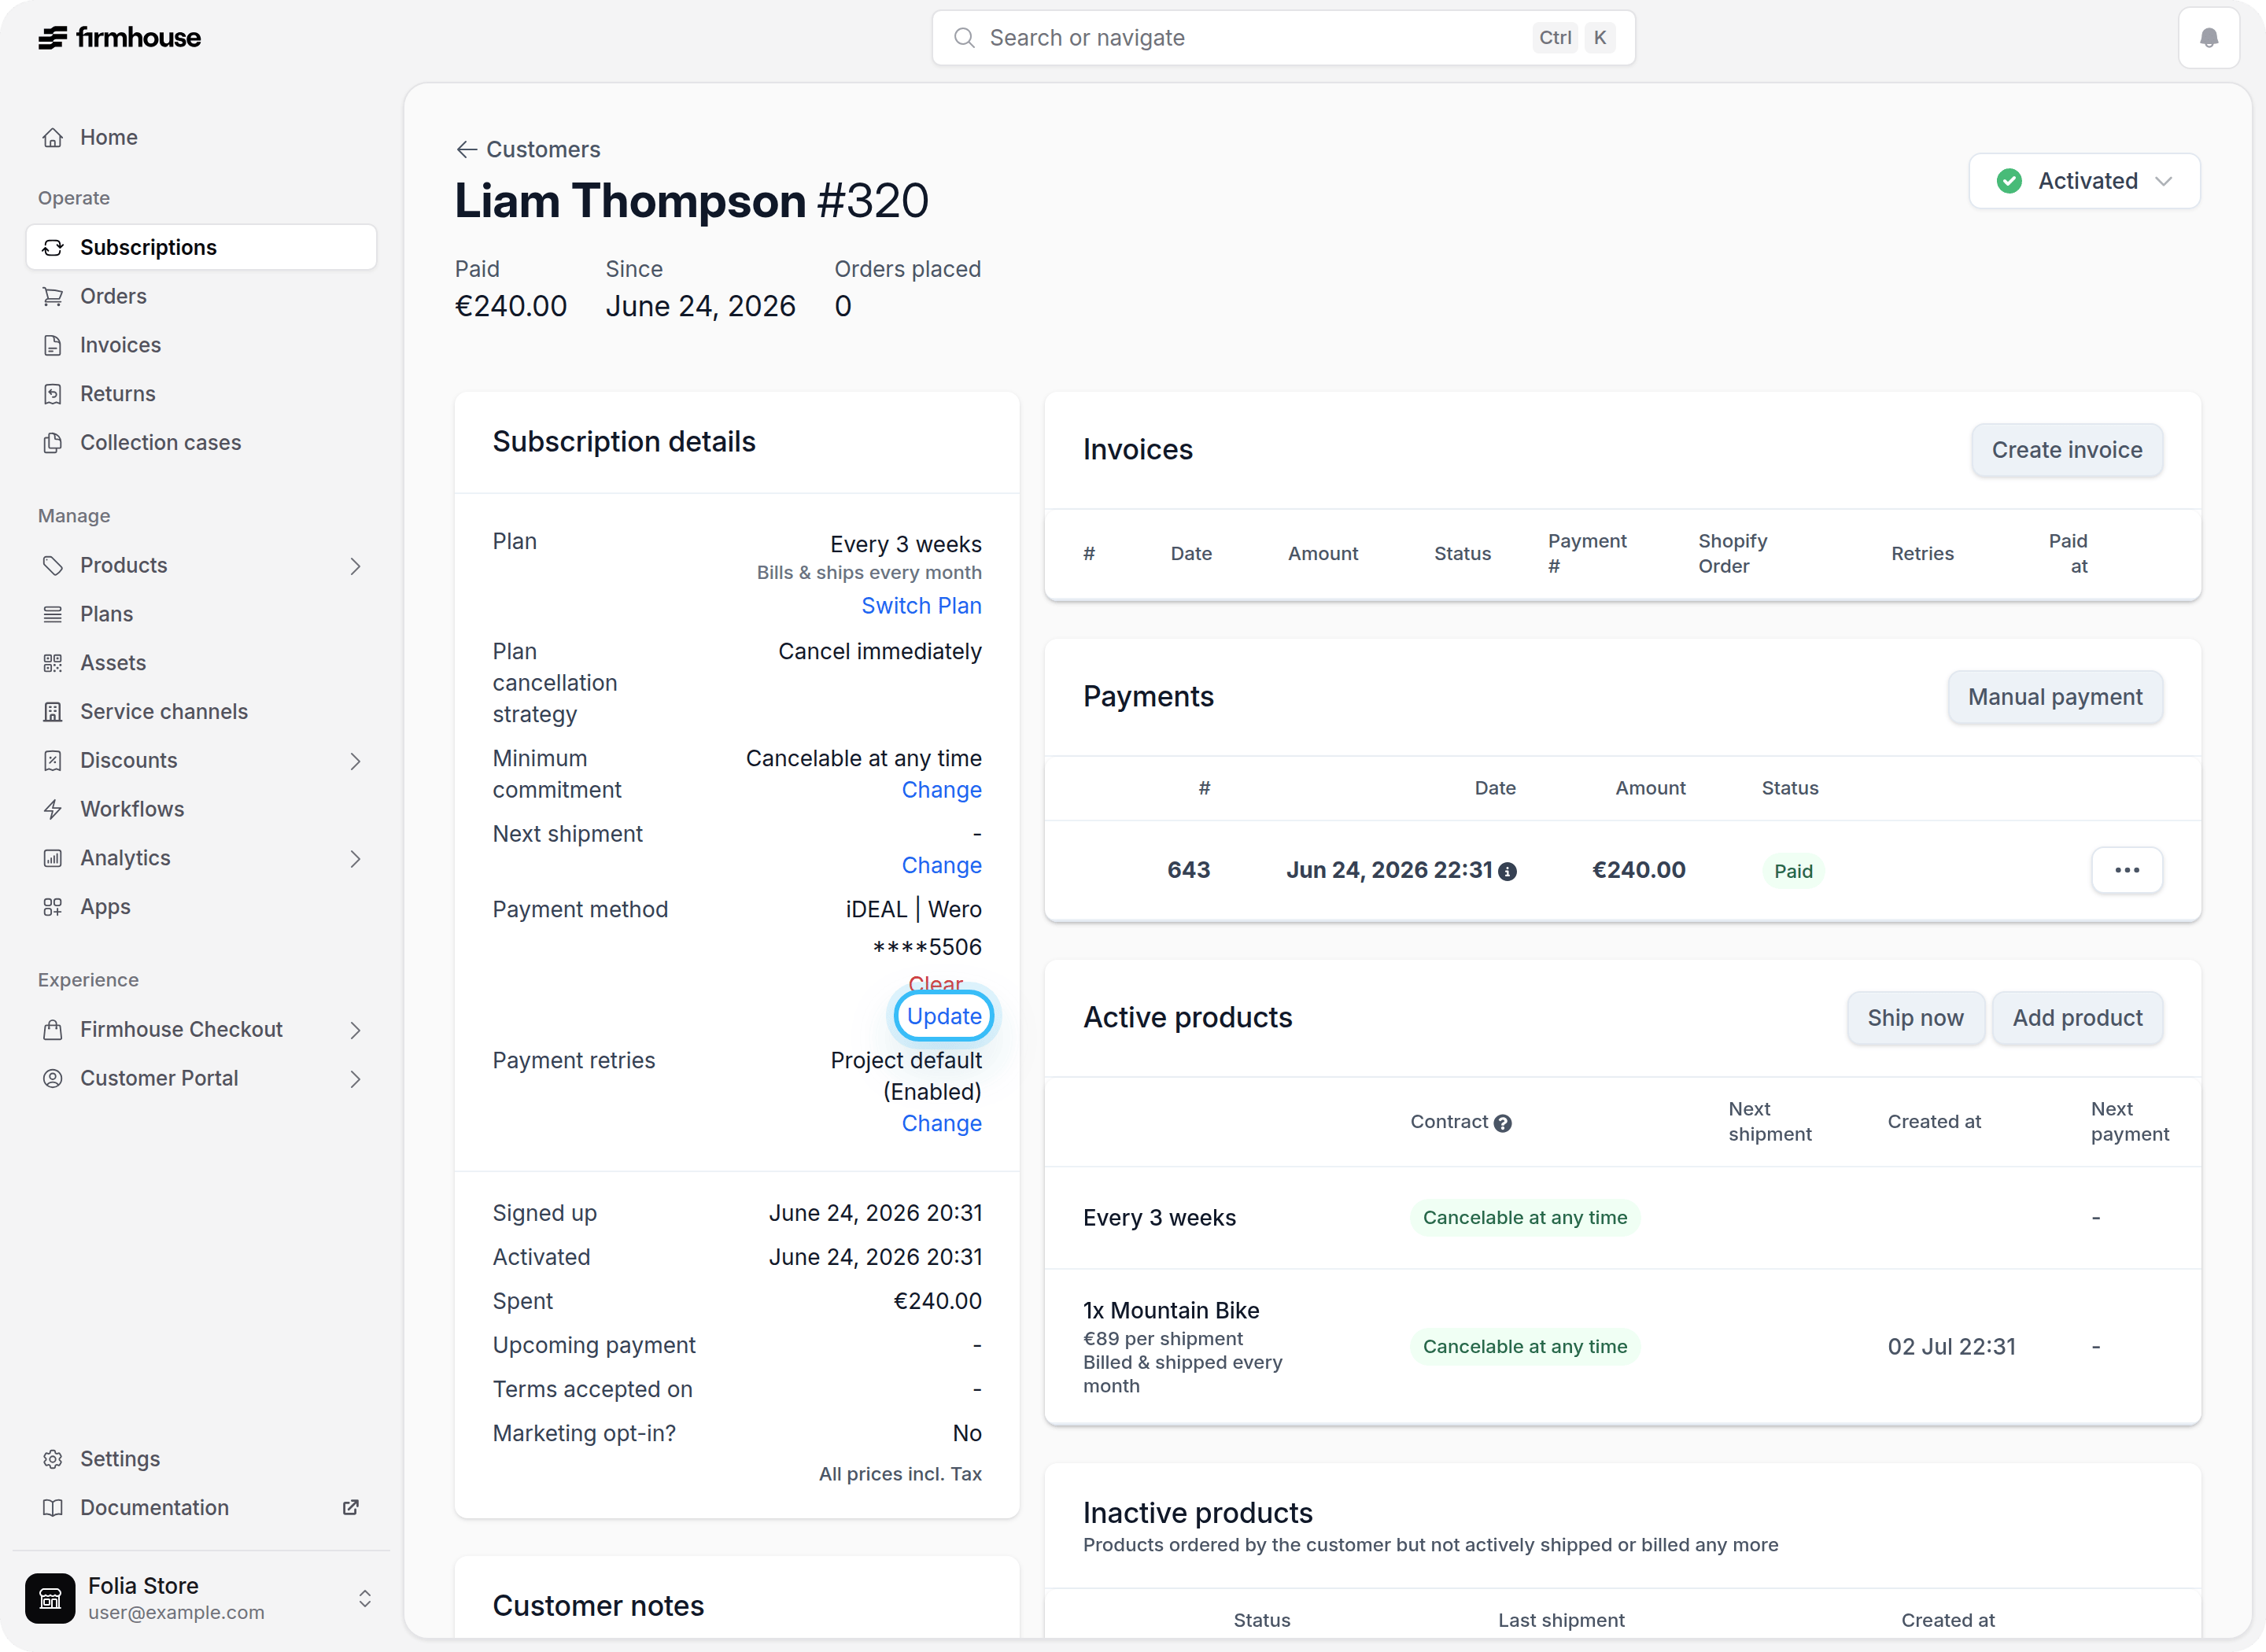Click the Add product button
The image size is (2266, 1652).
(x=2077, y=1018)
